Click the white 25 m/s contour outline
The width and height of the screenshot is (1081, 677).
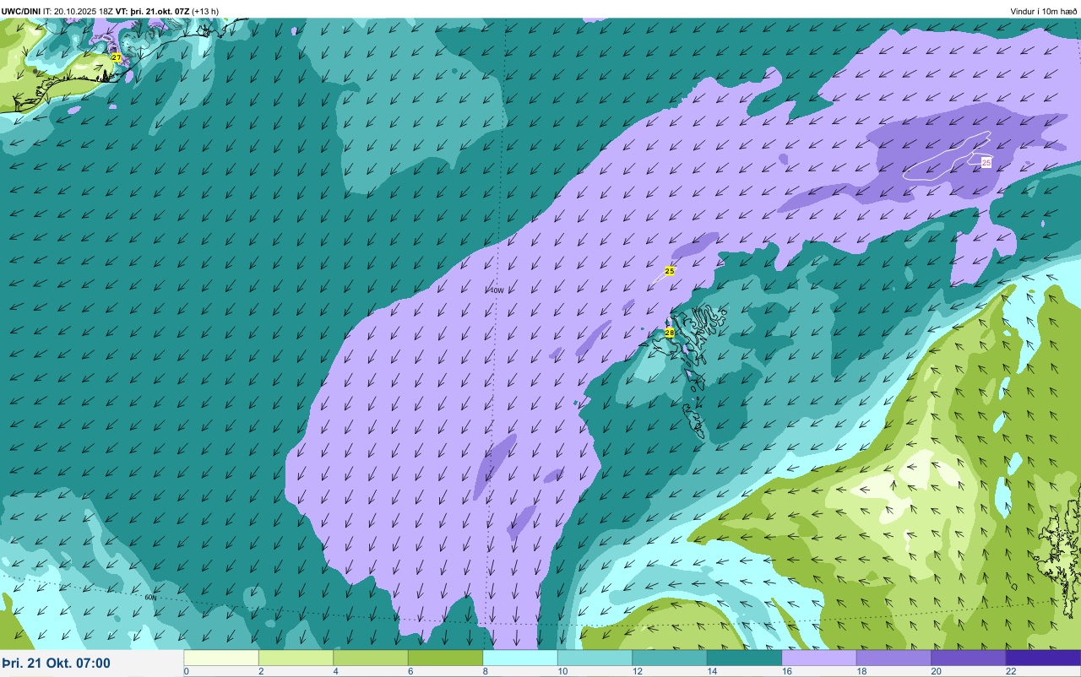pyautogui.click(x=946, y=157)
